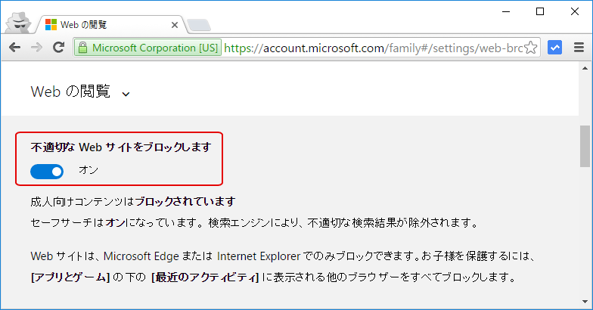
Task: Go back with the browser back arrow
Action: tap(14, 47)
